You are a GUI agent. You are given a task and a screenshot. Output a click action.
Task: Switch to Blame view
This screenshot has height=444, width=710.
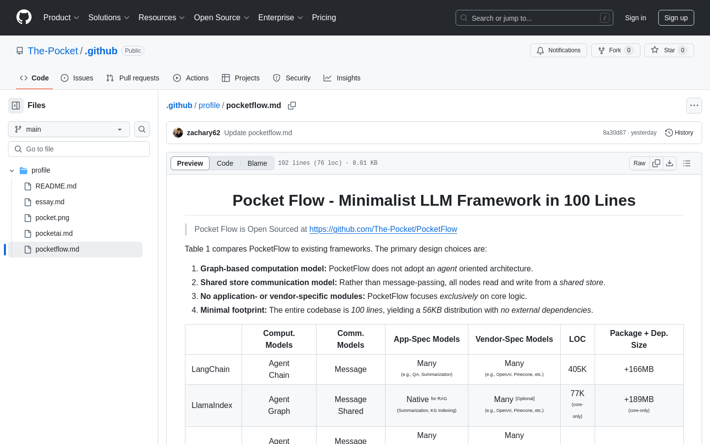click(x=257, y=163)
